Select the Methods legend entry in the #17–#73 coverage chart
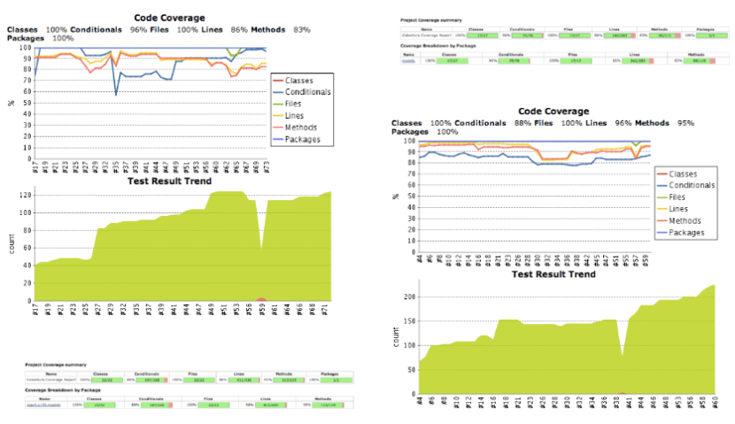 [296, 127]
